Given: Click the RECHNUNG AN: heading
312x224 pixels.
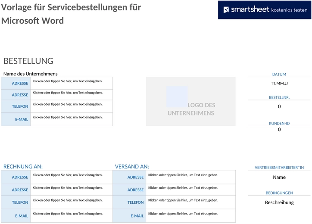Looking at the screenshot, I should [x=23, y=167].
